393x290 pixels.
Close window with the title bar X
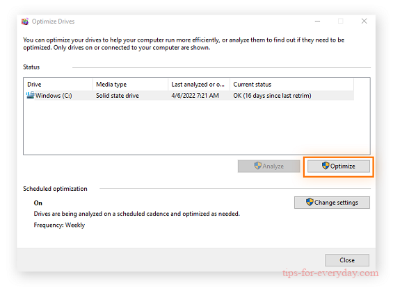[x=364, y=22]
